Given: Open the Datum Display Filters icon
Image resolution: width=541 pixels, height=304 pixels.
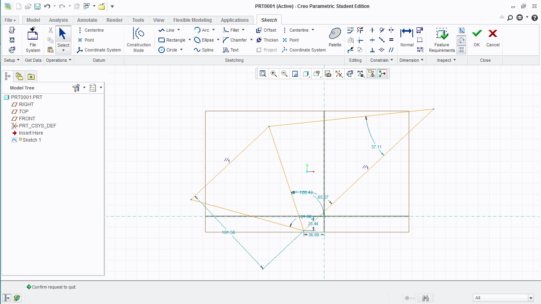Looking at the screenshot, I should pyautogui.click(x=339, y=74).
